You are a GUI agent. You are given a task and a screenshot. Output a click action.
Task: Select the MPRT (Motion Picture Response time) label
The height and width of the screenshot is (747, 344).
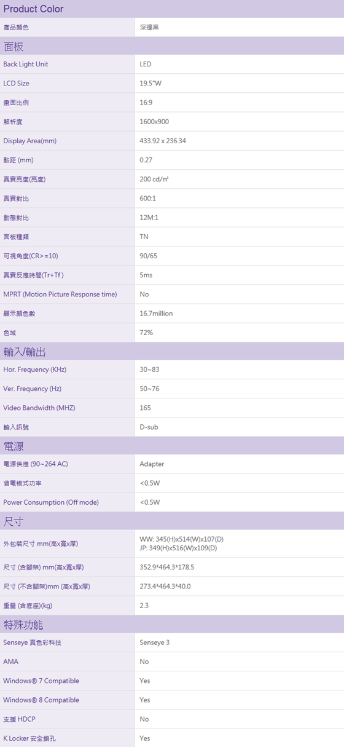click(60, 294)
